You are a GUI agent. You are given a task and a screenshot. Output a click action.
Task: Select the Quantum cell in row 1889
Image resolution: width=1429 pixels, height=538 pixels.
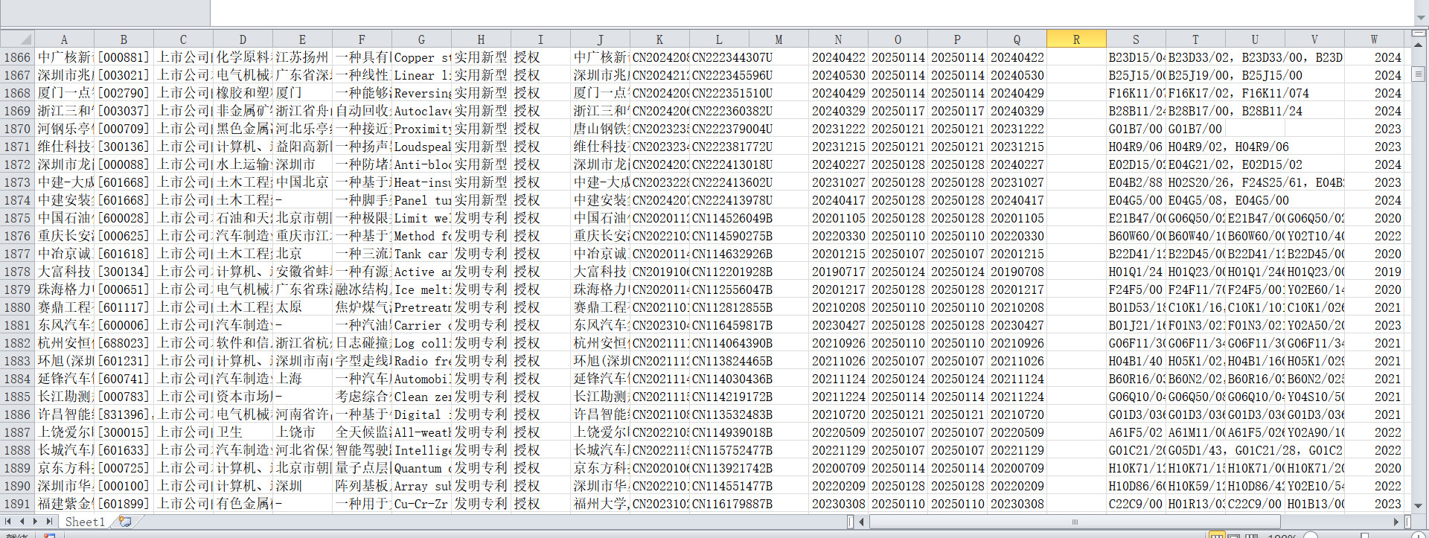(x=421, y=468)
